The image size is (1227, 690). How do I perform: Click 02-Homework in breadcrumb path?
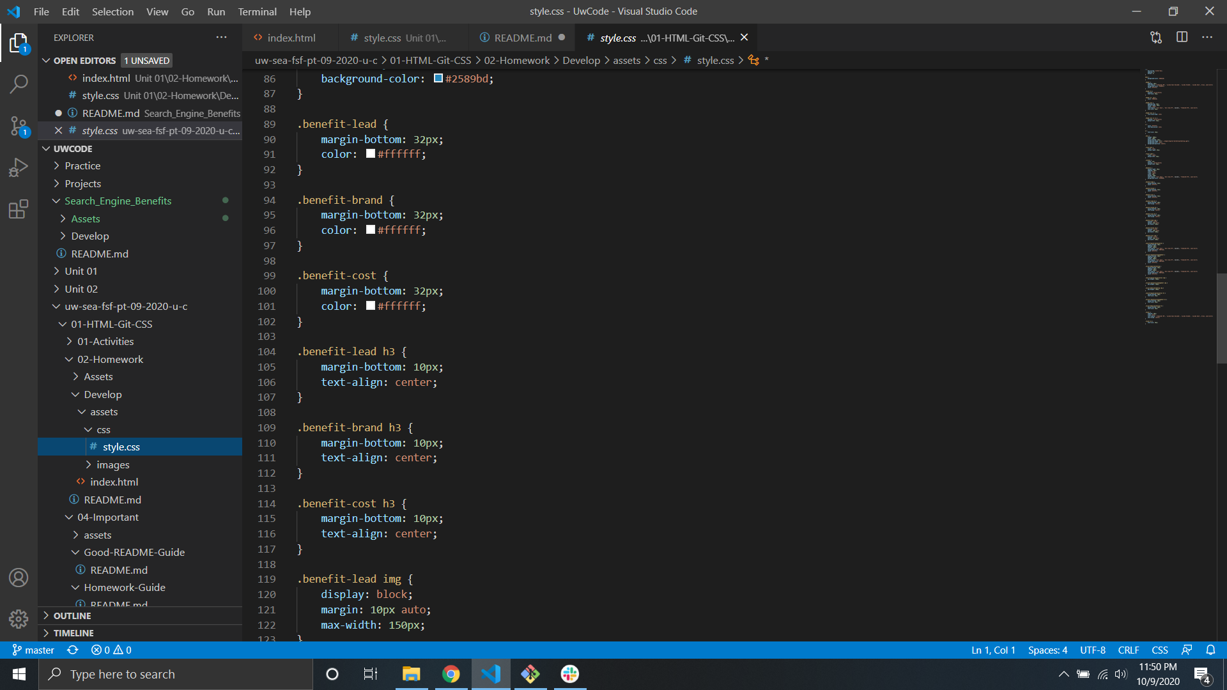[516, 60]
